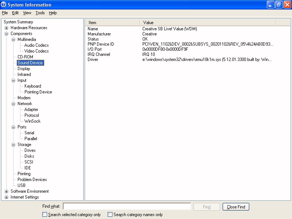The height and width of the screenshot is (219, 292).
Task: Enable Search selected category only
Action: pyautogui.click(x=45, y=215)
